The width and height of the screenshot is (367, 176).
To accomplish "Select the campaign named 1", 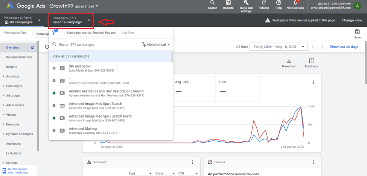I will click(110, 81).
